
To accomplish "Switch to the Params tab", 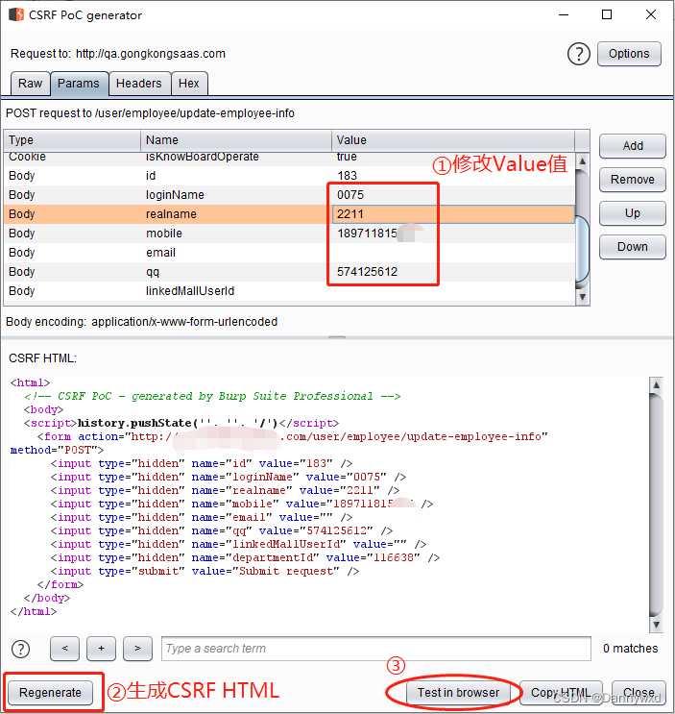I will click(78, 84).
